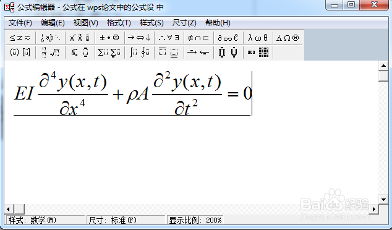Screen dimensions: 392x230
Task: Open the fence templates palette (brackets)
Action: click(20, 53)
